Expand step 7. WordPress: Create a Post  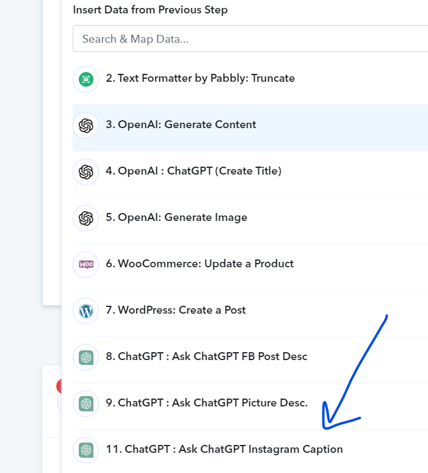250,314
